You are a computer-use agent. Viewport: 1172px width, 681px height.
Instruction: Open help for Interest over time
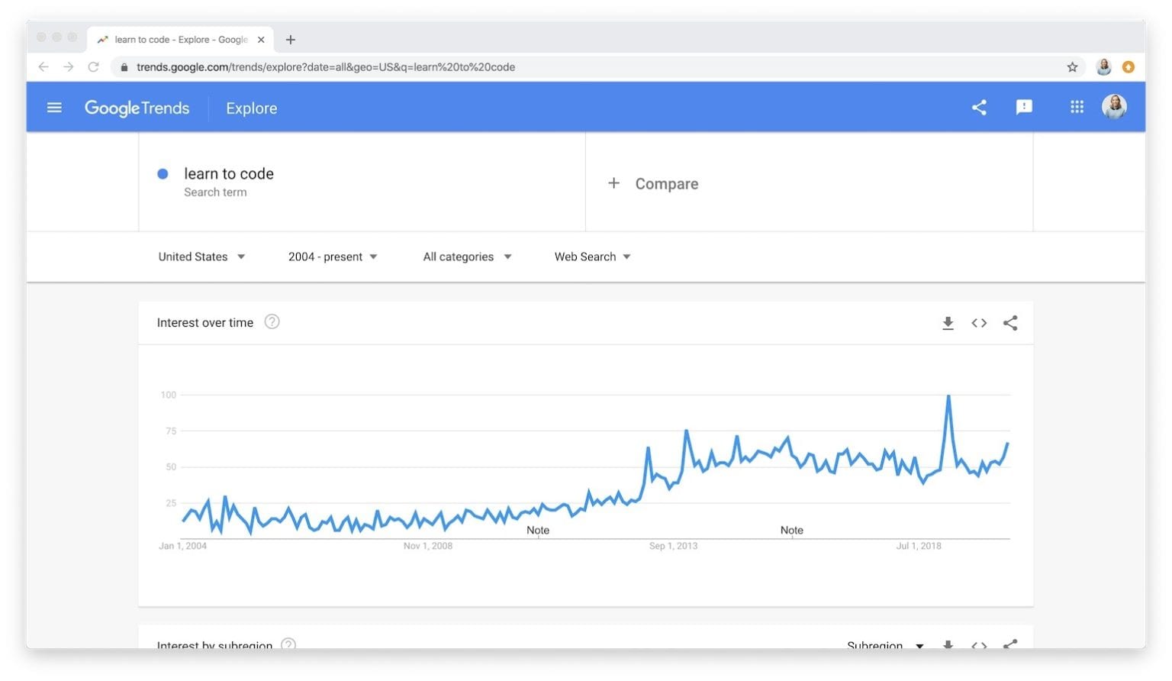(272, 322)
